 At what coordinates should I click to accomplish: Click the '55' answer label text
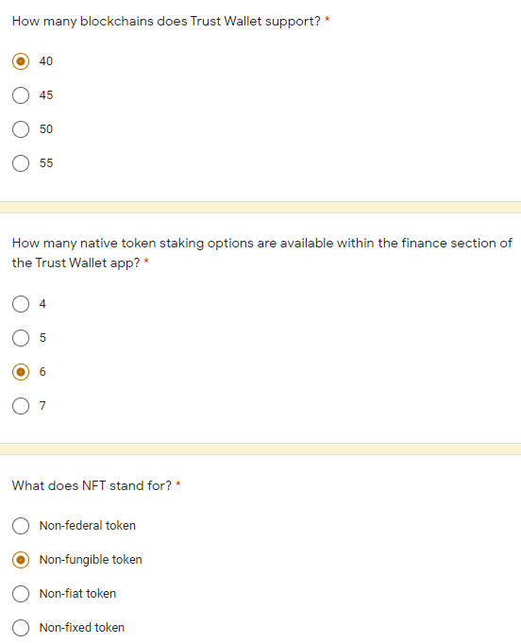coord(46,163)
